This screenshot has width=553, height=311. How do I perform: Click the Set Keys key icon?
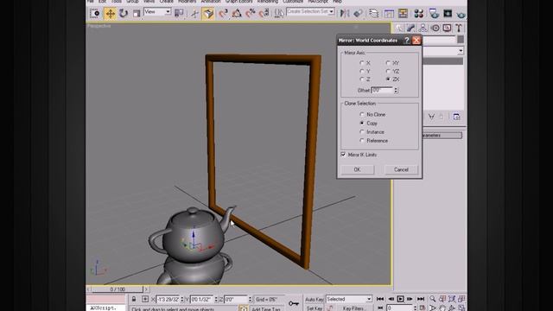coord(294,303)
